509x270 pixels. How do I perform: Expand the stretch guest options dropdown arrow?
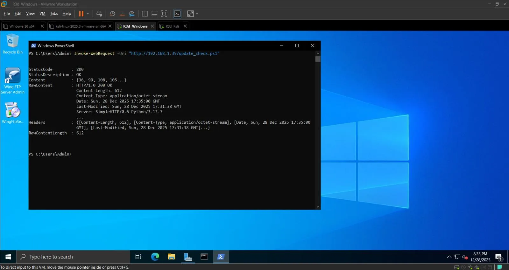(197, 14)
